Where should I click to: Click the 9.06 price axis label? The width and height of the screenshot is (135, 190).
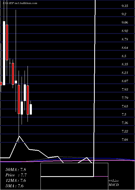coord(125,23)
